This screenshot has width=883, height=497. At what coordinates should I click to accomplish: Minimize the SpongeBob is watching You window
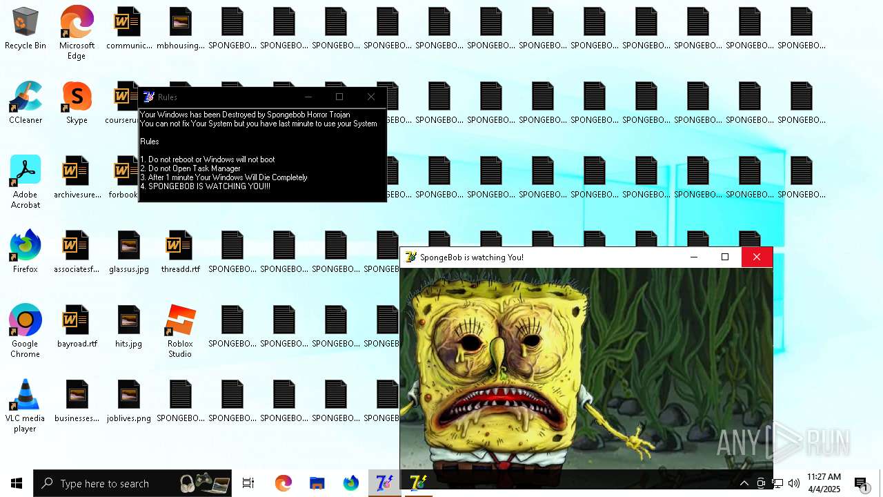694,257
